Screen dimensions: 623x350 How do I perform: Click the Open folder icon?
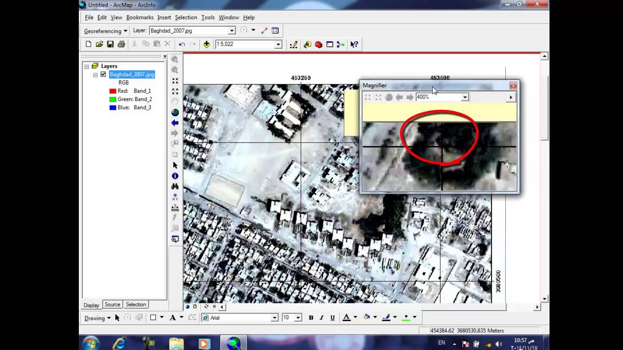pyautogui.click(x=99, y=44)
